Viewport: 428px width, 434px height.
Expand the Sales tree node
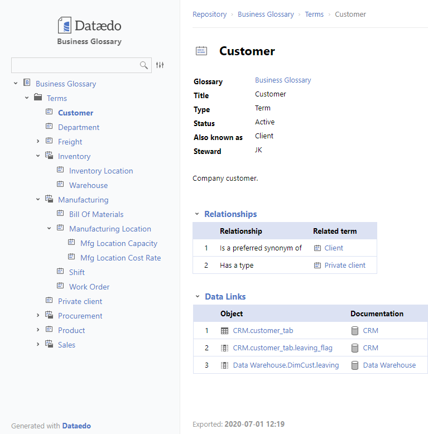[x=38, y=345]
